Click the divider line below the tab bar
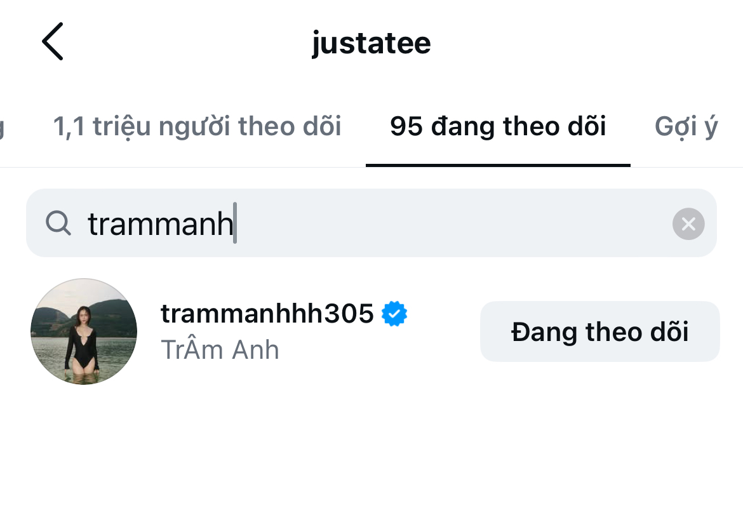The height and width of the screenshot is (515, 743). coord(191,168)
